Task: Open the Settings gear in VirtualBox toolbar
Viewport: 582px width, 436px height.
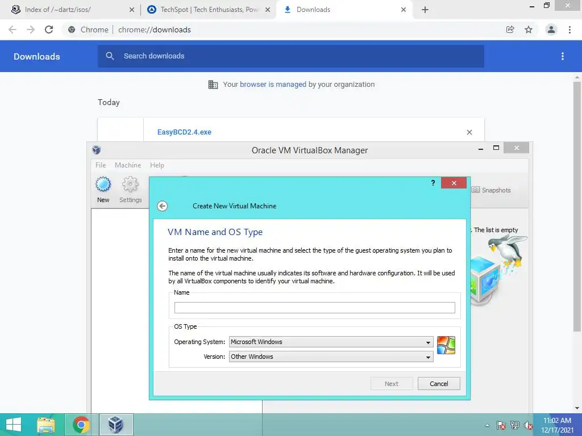Action: pyautogui.click(x=130, y=185)
